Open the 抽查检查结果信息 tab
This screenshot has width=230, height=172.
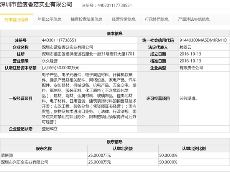(x=87, y=20)
